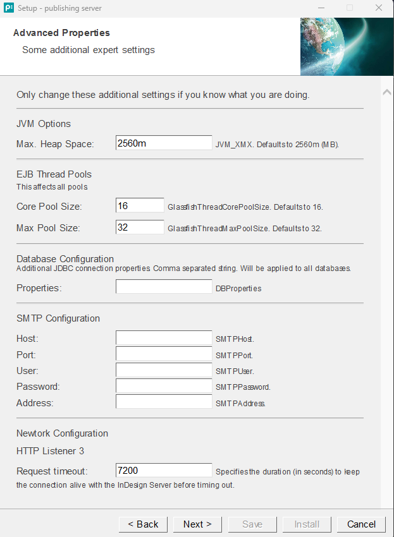This screenshot has width=394, height=537.
Task: Click the SMTP Port input box
Action: pos(164,354)
